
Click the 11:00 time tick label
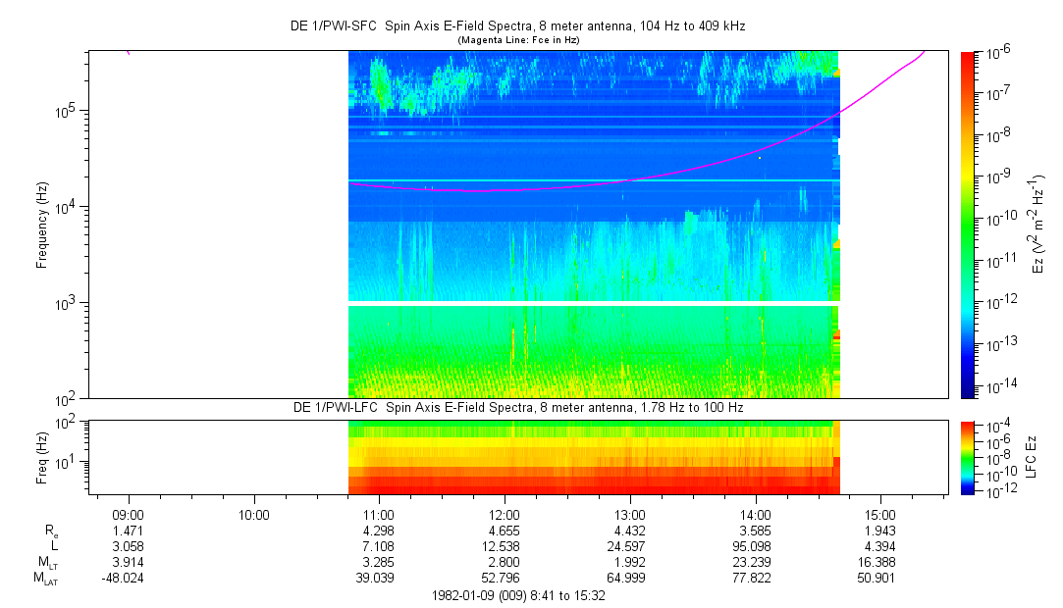pyautogui.click(x=379, y=515)
